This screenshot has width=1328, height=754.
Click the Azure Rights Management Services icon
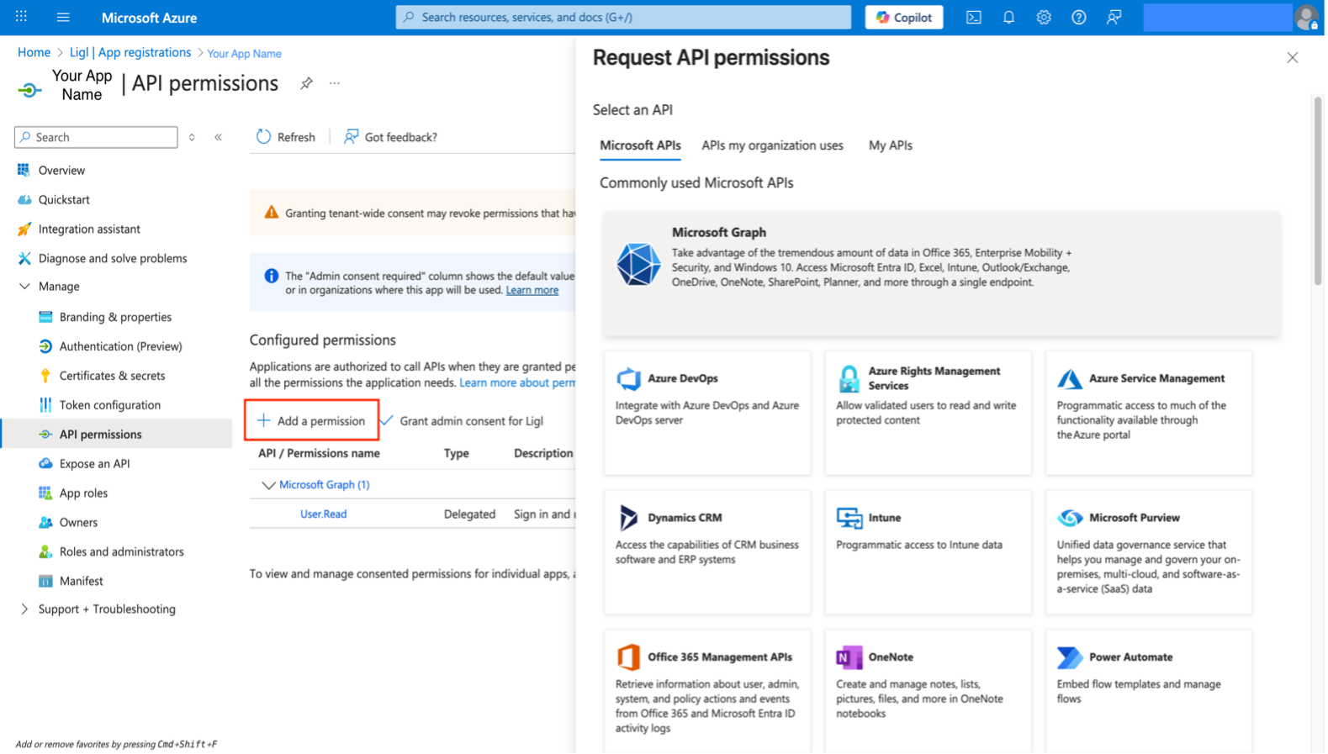pyautogui.click(x=849, y=379)
